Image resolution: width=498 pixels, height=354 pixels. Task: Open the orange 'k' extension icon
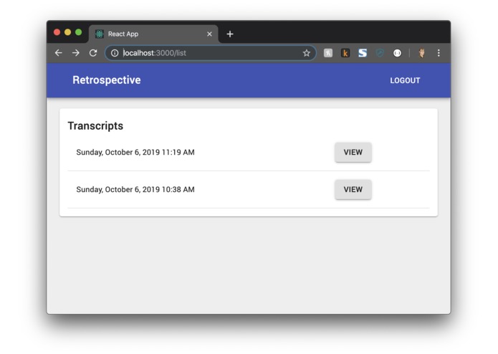[345, 53]
